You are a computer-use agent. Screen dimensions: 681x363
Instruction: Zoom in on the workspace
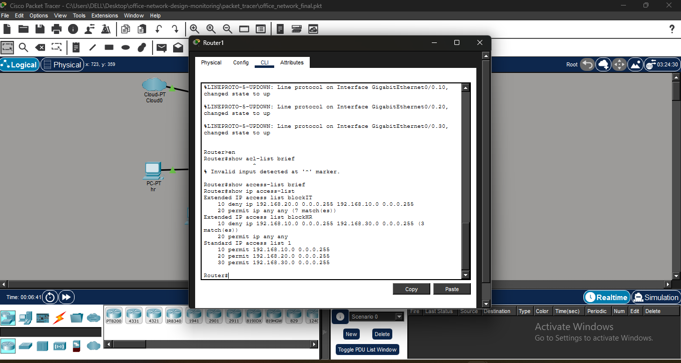(x=195, y=29)
